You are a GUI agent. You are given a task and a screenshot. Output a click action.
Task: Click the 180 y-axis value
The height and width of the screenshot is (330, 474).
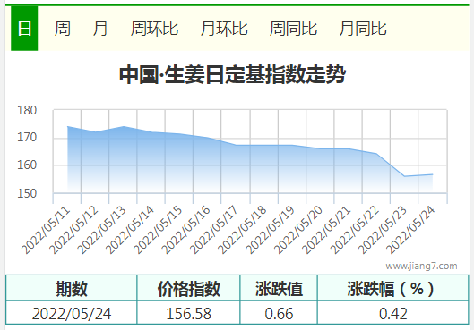tap(27, 110)
